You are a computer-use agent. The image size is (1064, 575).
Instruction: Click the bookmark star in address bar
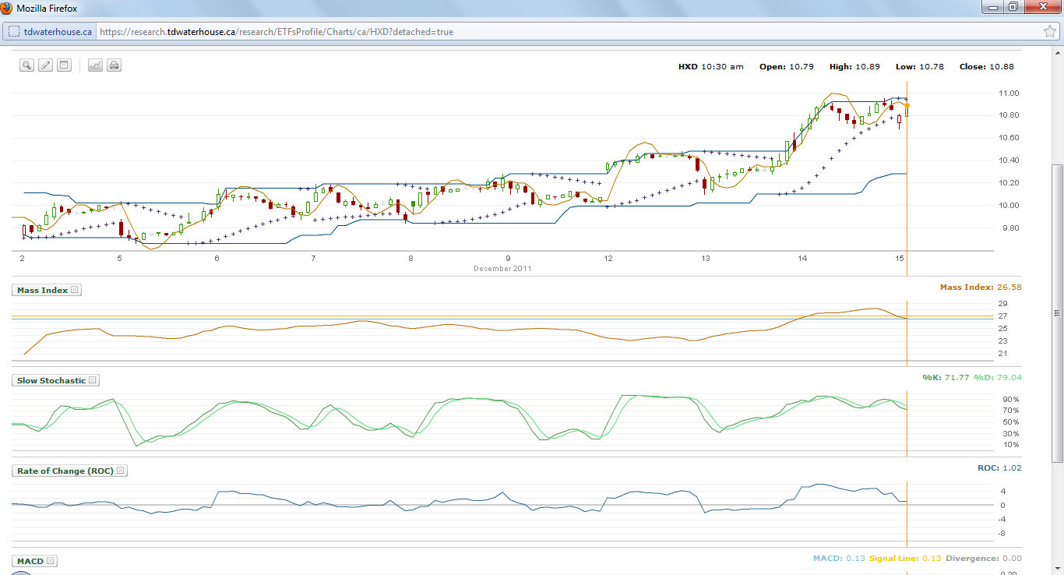[x=1049, y=32]
